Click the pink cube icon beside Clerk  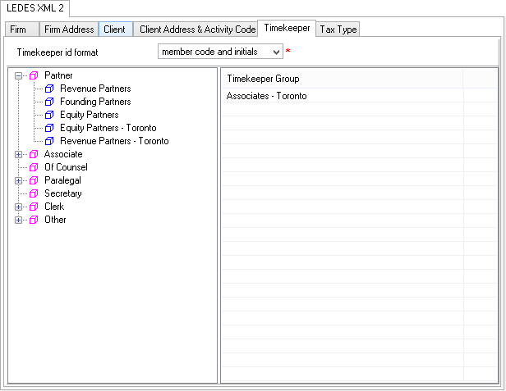(34, 207)
